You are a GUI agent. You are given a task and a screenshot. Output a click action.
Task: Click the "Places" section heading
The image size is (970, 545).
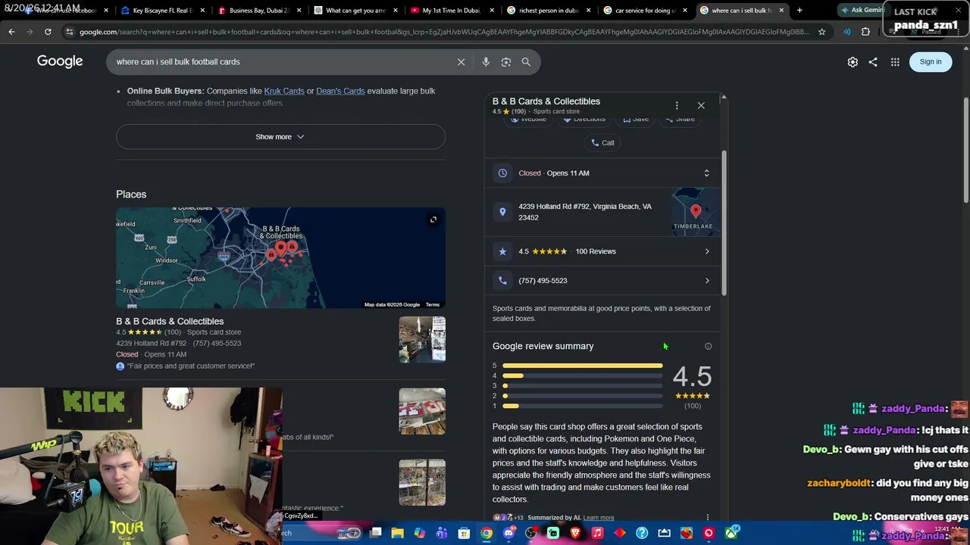(131, 195)
